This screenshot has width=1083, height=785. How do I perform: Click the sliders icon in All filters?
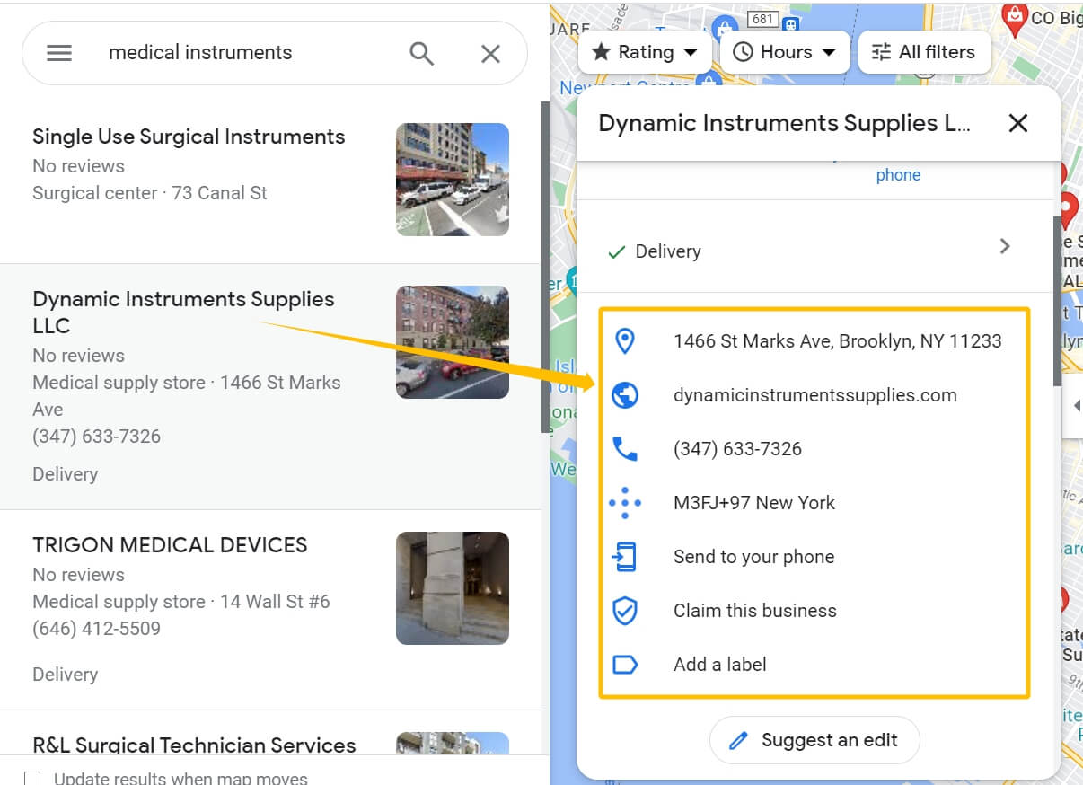click(x=882, y=52)
